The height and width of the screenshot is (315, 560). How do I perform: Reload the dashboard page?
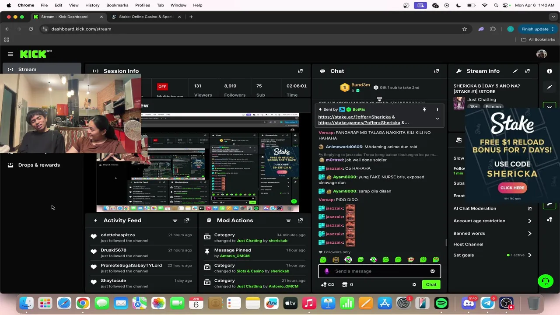point(31,29)
